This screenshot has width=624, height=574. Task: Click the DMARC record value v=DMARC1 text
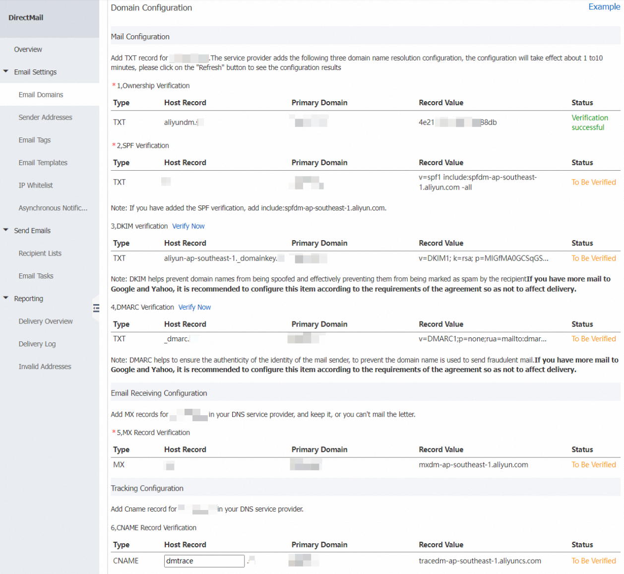pyautogui.click(x=483, y=339)
